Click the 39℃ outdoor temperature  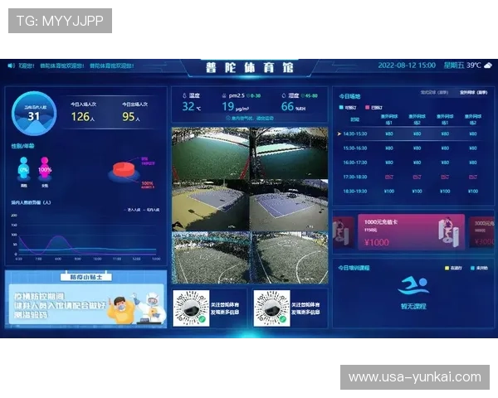pos(474,66)
